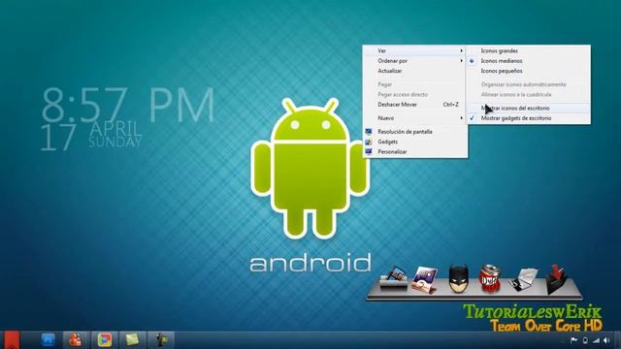Open the white notebook dock icon

click(524, 280)
